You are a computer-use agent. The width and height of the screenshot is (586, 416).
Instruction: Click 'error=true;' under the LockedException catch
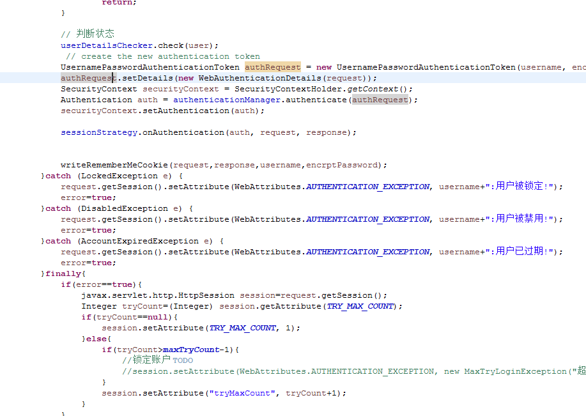[x=89, y=197]
